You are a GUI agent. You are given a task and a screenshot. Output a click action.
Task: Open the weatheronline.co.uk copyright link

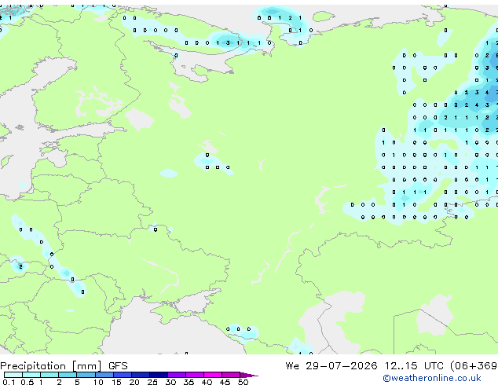click(x=431, y=378)
